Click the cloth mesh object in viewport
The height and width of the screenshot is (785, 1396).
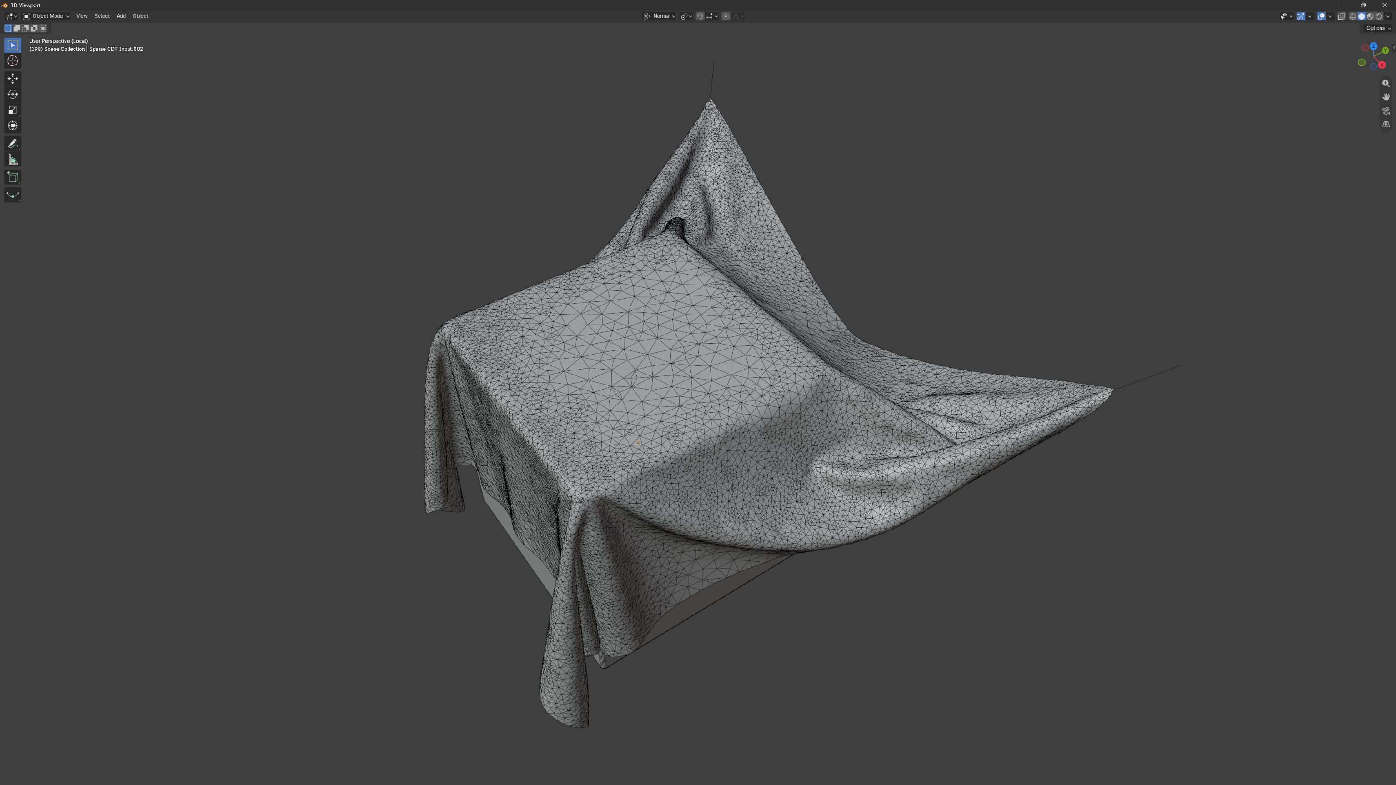(x=677, y=379)
